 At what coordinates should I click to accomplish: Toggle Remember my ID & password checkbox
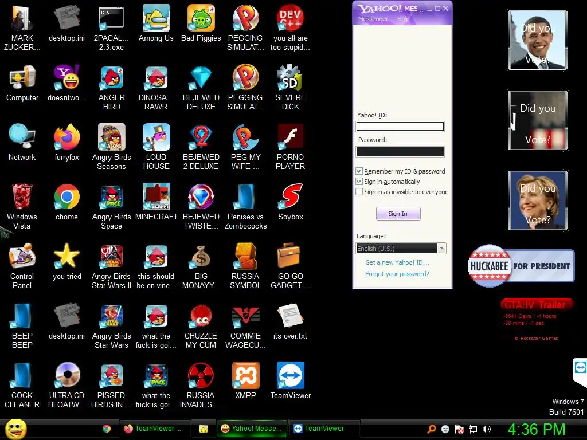[x=359, y=171]
